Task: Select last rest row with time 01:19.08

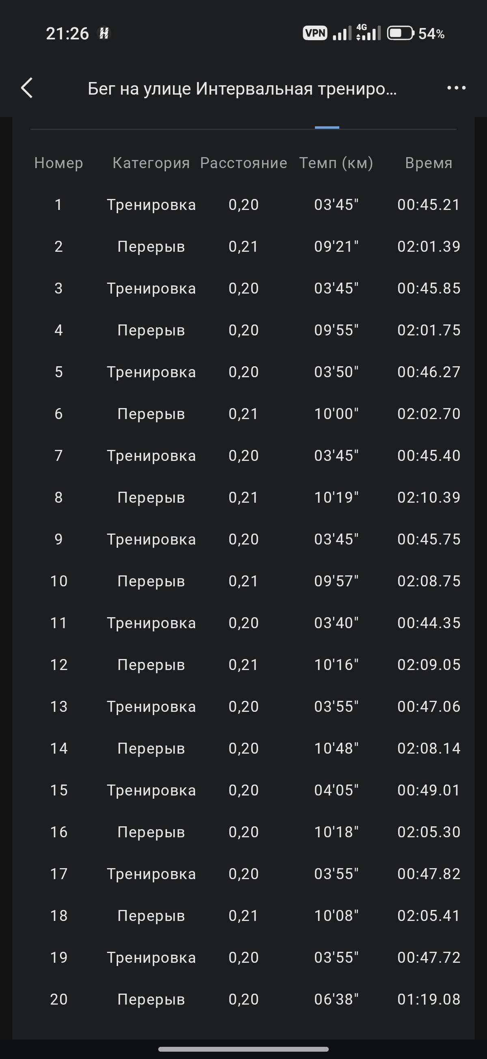Action: (x=243, y=999)
